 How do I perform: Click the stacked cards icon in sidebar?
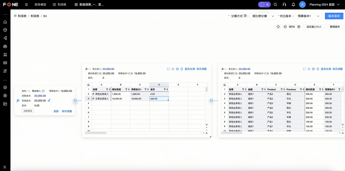5,46
